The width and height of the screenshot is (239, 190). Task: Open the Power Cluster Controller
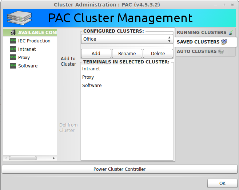click(x=119, y=169)
